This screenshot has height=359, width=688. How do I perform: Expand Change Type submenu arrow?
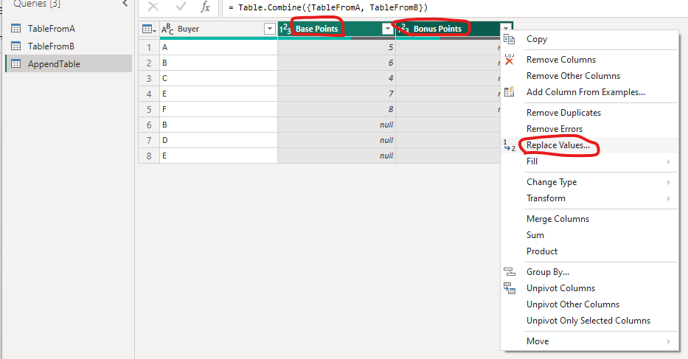tap(669, 182)
